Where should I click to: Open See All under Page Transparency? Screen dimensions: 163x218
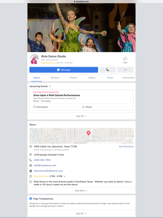[81, 213]
